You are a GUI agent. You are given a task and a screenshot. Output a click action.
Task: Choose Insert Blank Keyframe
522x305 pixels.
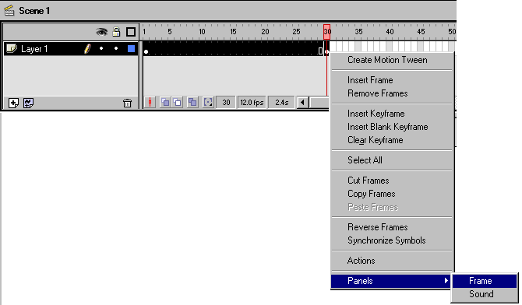(392, 127)
